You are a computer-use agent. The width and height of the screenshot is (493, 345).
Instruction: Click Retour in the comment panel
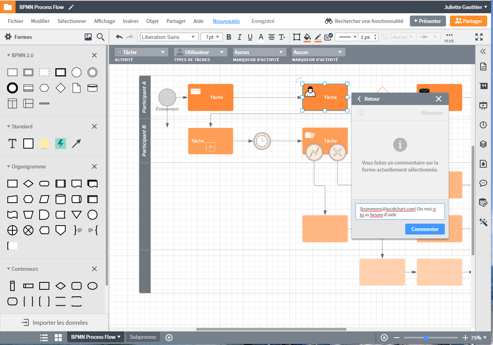coord(369,99)
